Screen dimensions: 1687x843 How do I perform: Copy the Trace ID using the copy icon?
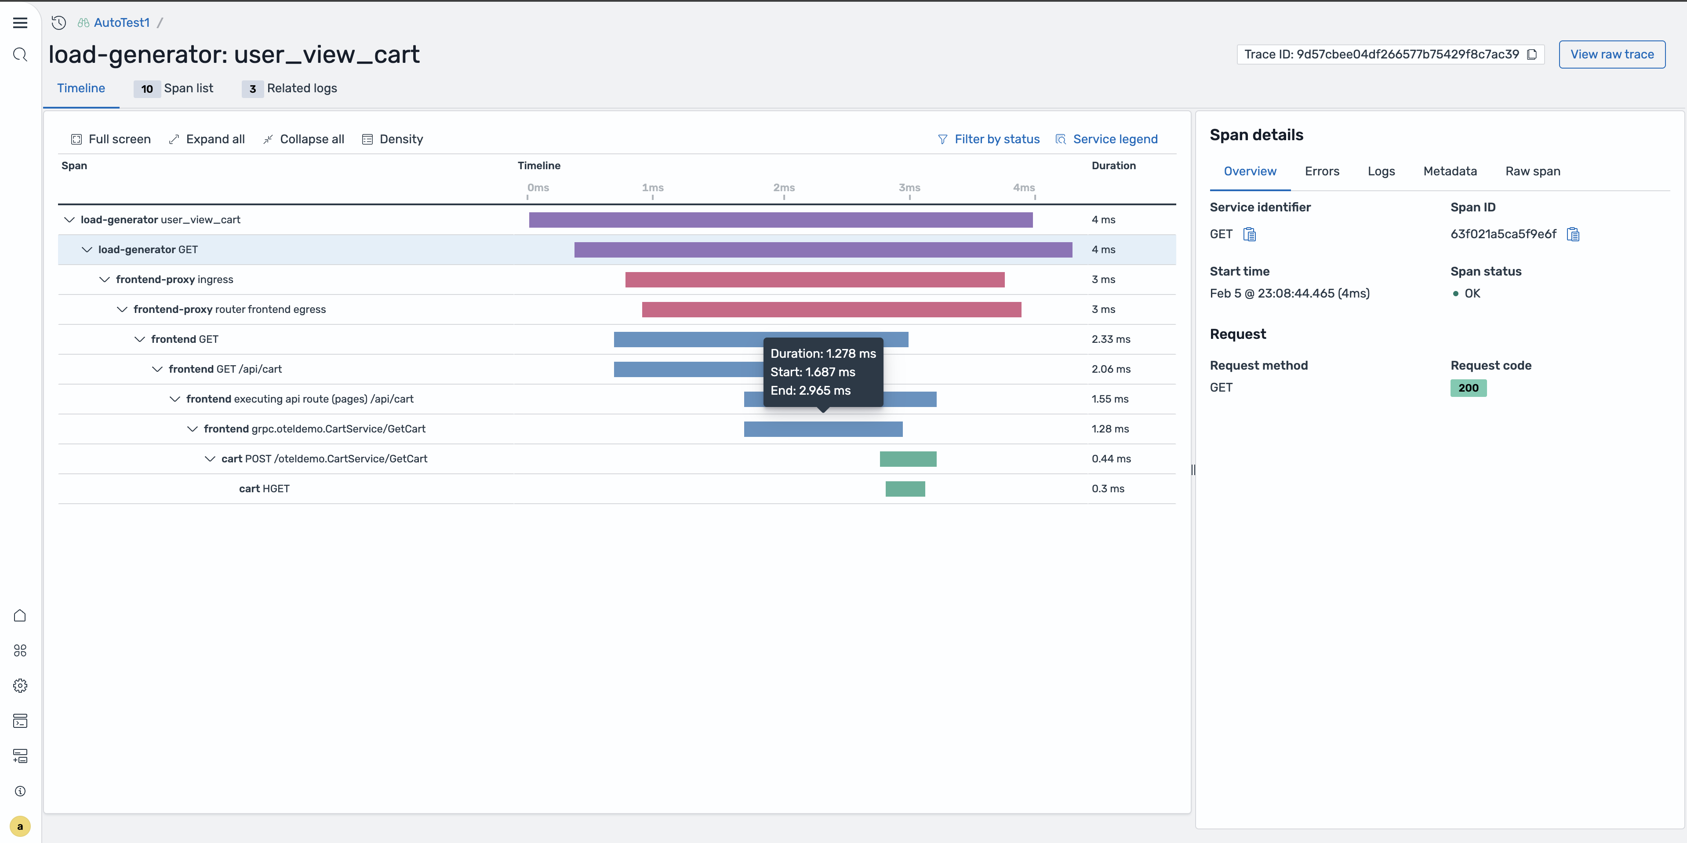click(1532, 55)
